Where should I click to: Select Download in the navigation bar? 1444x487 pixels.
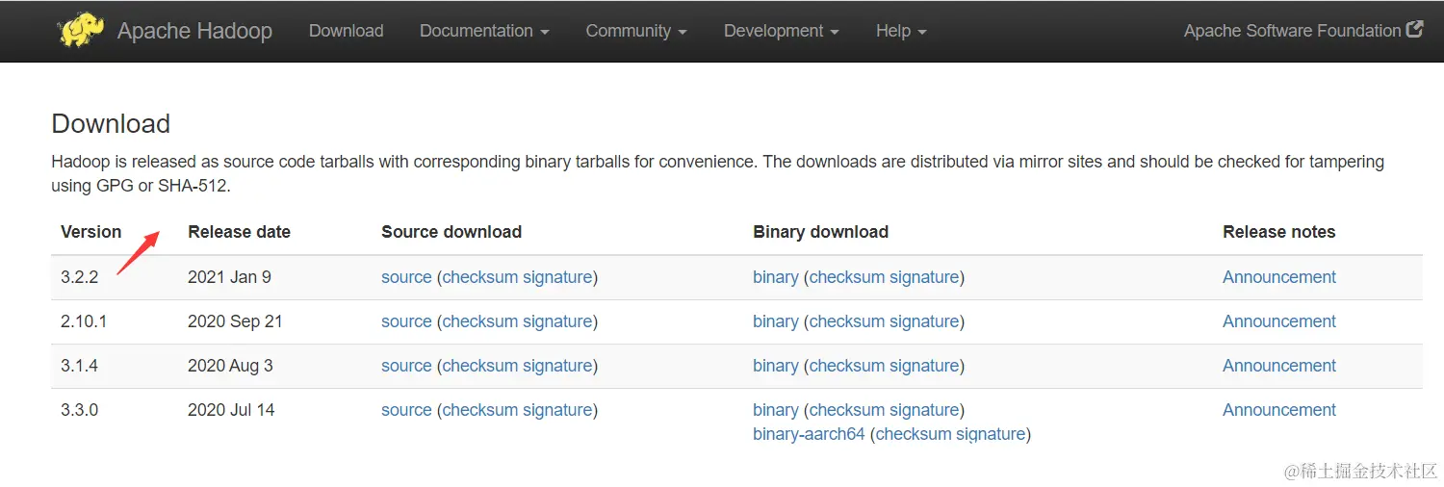(x=346, y=31)
